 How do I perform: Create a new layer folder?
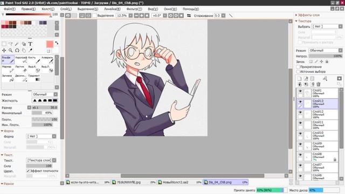312,79
